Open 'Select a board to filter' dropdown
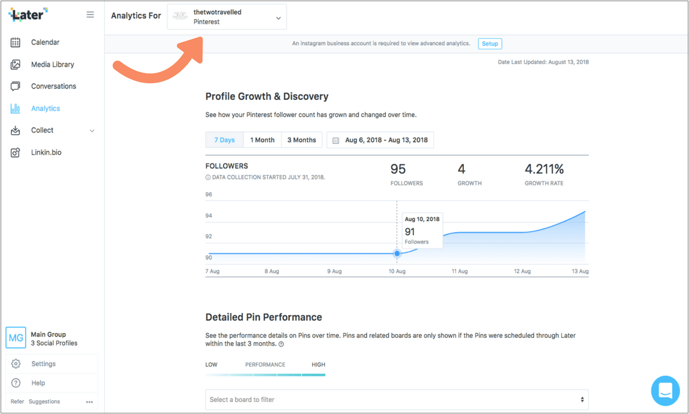This screenshot has width=689, height=414. click(397, 400)
